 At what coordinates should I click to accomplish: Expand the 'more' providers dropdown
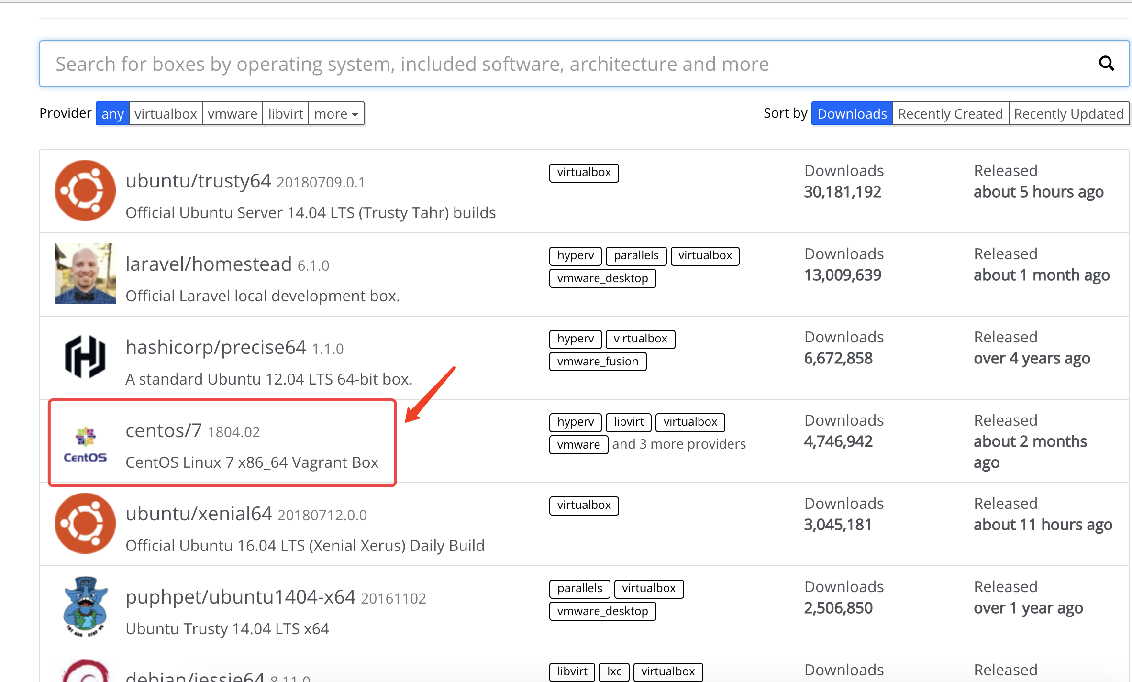pos(336,114)
